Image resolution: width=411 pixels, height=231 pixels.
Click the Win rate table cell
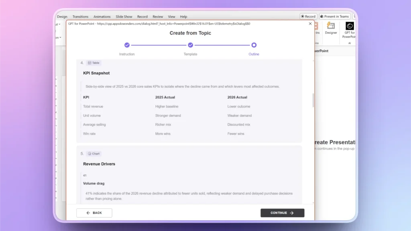tap(89, 134)
